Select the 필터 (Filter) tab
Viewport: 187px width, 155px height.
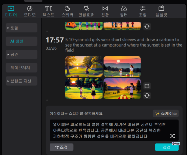[x=124, y=11]
